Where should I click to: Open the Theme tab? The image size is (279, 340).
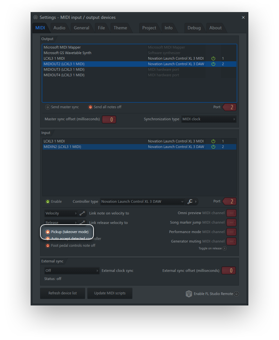click(120, 28)
